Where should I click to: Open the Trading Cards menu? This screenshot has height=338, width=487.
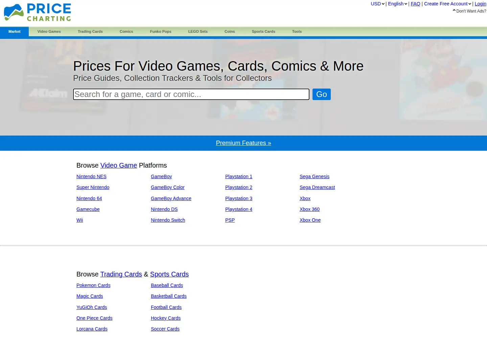[90, 31]
